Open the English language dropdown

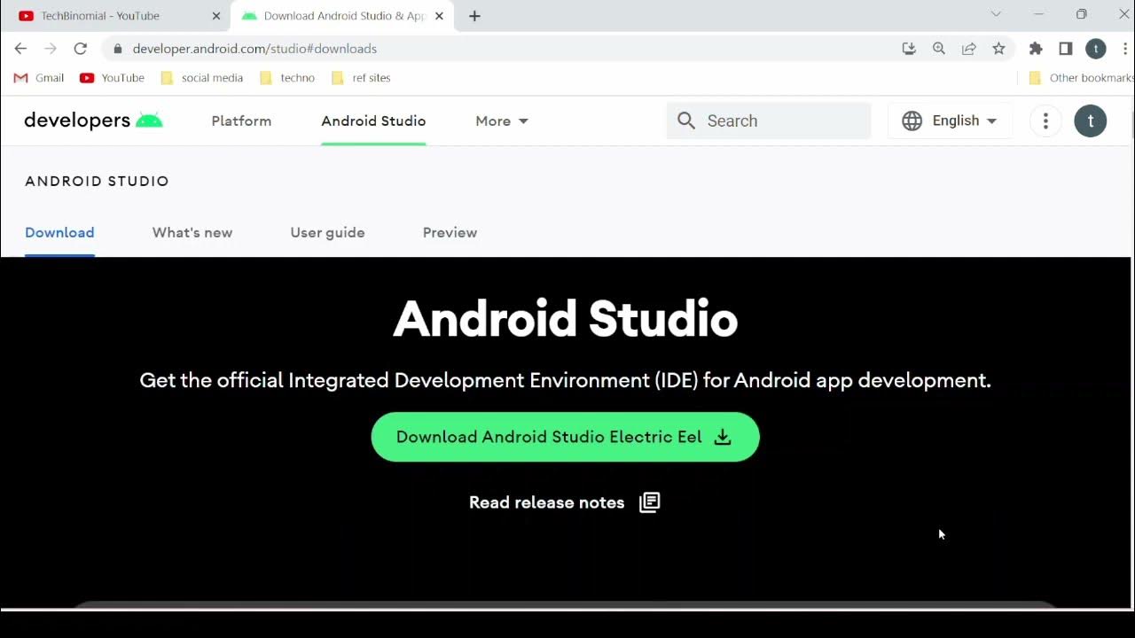[x=950, y=121]
